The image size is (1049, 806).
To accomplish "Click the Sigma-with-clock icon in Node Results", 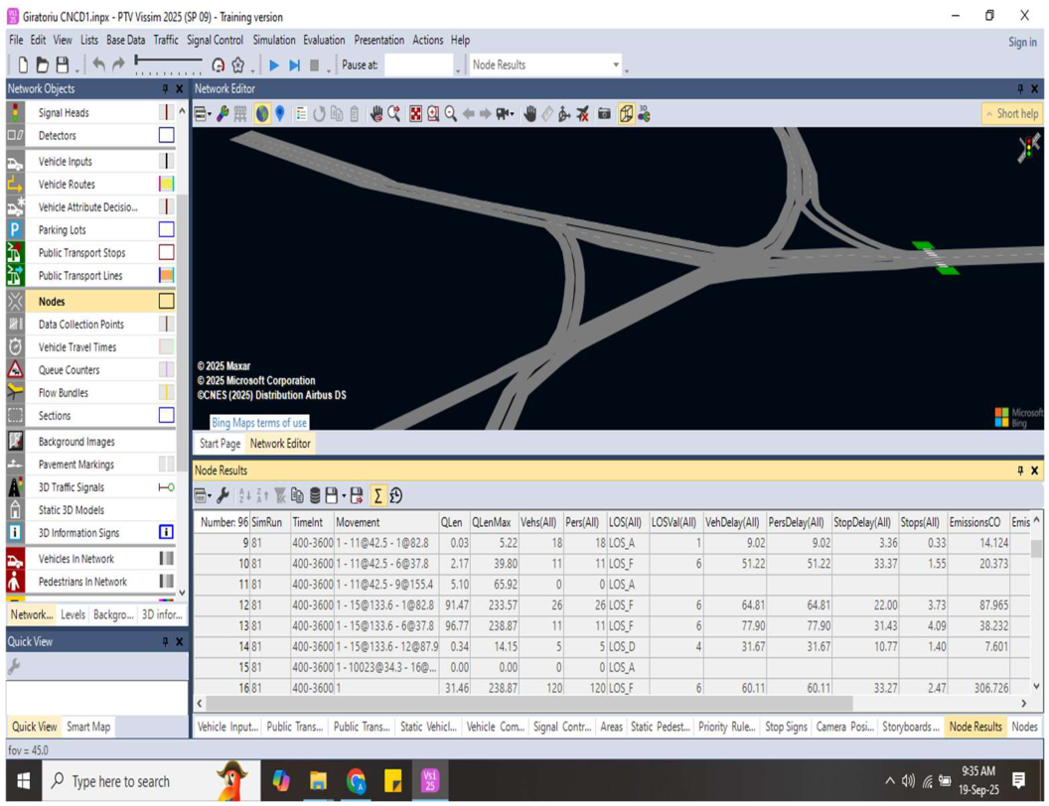I will coord(395,496).
